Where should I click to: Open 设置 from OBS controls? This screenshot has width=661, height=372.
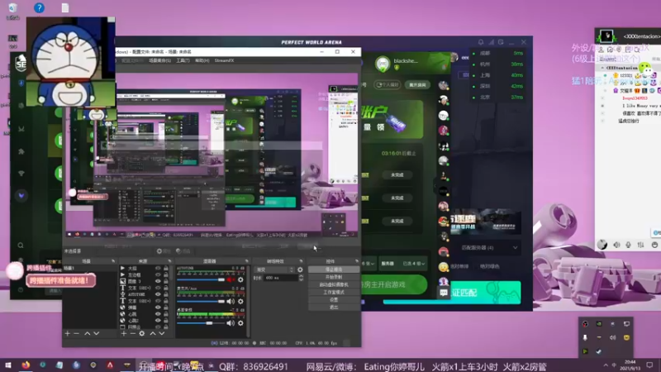coord(334,300)
